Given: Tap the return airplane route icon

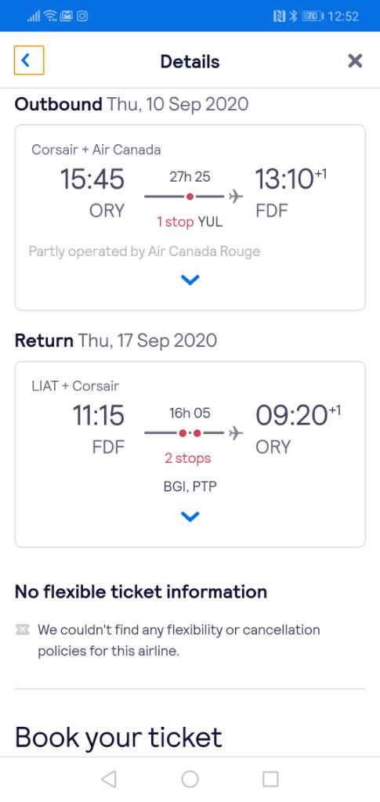Looking at the screenshot, I should coord(235,433).
